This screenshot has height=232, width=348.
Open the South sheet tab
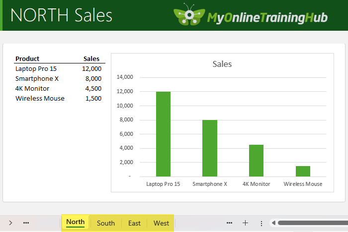(106, 223)
